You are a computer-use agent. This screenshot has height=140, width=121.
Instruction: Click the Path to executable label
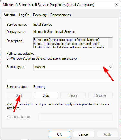coord(20,54)
